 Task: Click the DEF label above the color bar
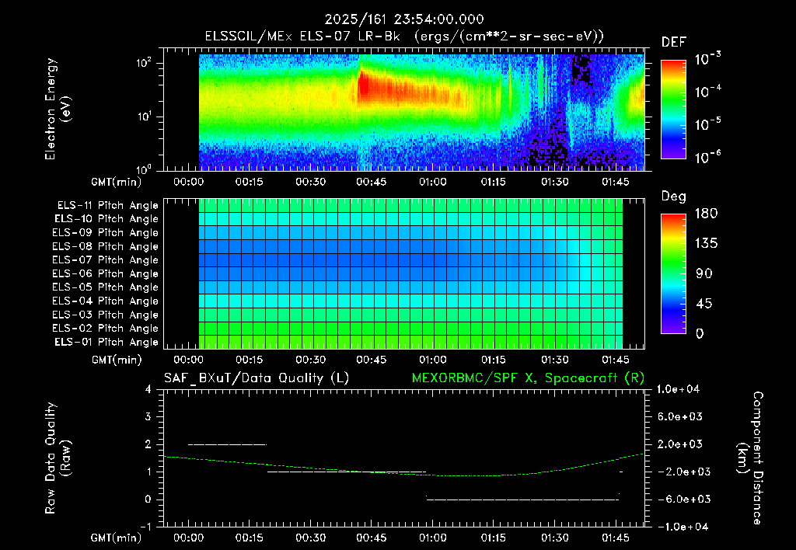(674, 43)
